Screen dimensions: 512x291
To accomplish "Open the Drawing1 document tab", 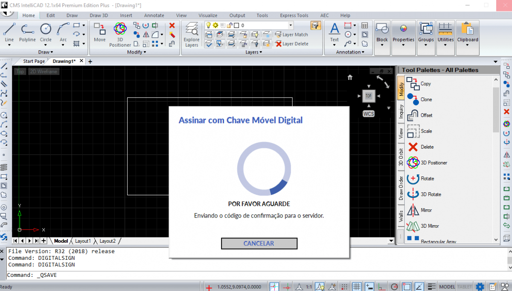I will (63, 61).
